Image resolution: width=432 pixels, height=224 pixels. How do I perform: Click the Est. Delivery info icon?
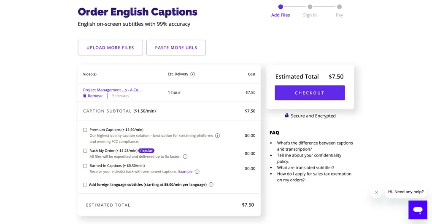[193, 74]
